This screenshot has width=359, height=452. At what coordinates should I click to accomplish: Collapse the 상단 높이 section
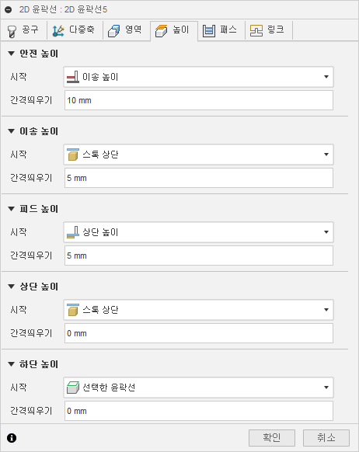coord(11,287)
